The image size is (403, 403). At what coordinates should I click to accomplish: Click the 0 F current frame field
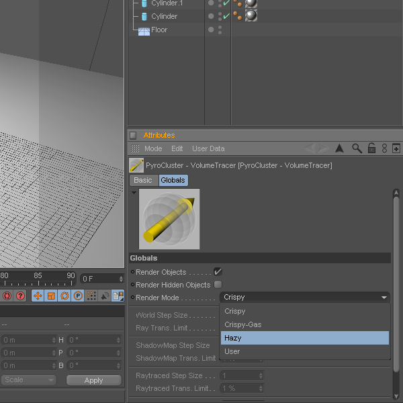click(102, 279)
